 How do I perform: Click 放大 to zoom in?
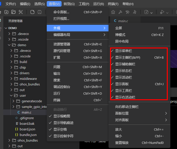tap(119, 130)
